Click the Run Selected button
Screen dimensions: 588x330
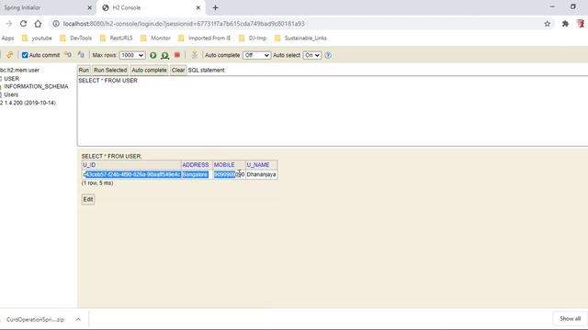pos(110,70)
